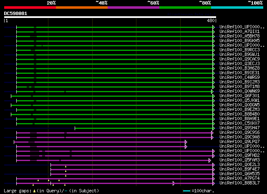Open hit UniRef100_B9RCC3
Screen dimensions: 267x194
(x=239, y=50)
